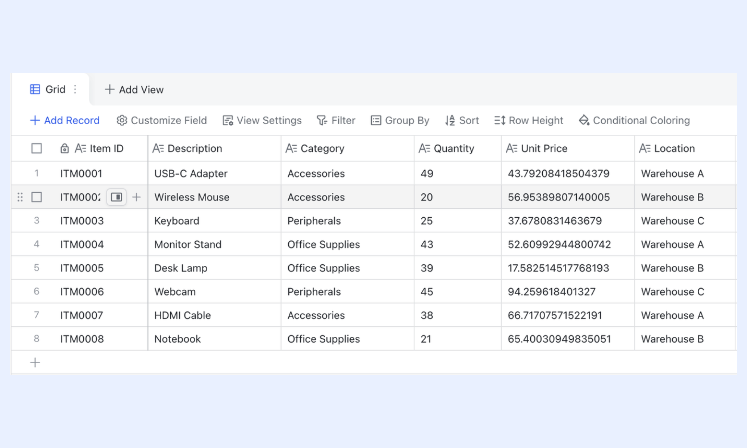The height and width of the screenshot is (448, 747).
Task: Open the Group By option
Action: [400, 120]
